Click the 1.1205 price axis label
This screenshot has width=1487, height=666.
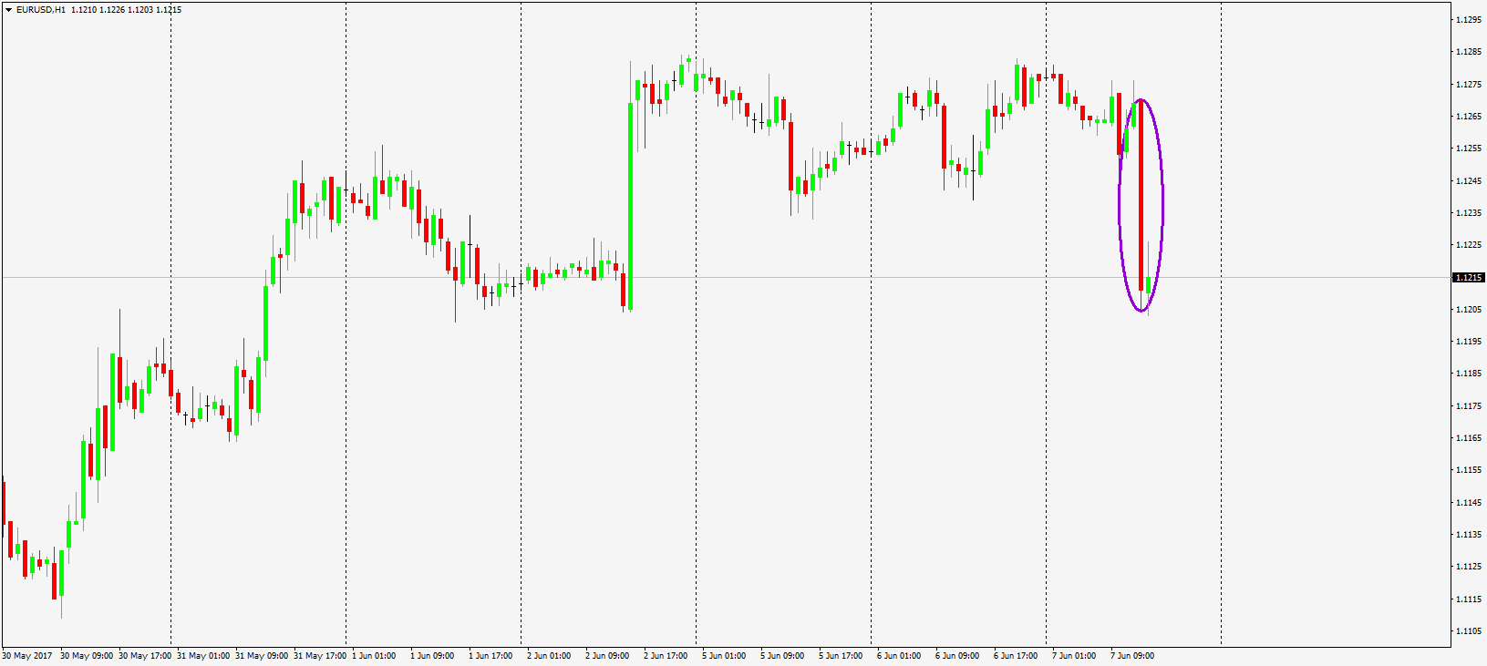point(1469,310)
